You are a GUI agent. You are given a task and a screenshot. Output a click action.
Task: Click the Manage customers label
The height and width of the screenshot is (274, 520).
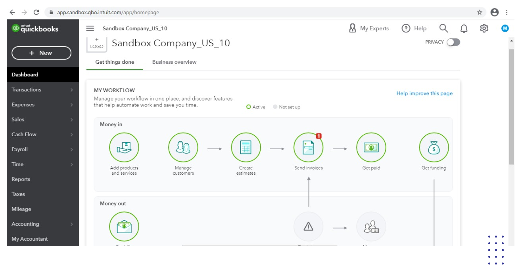pos(183,170)
